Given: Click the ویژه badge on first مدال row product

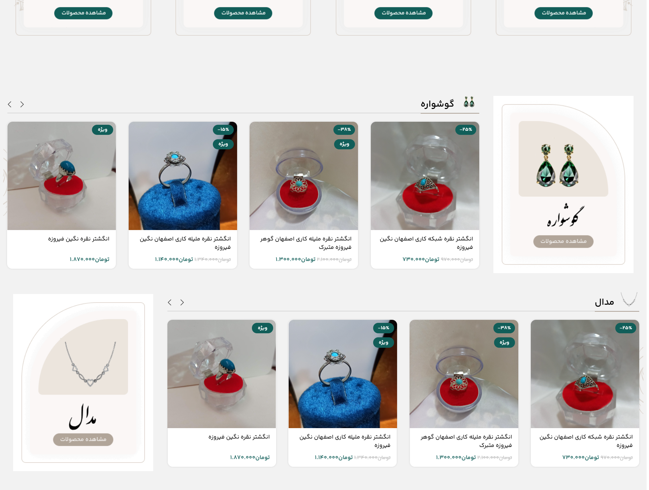Looking at the screenshot, I should click(x=262, y=328).
